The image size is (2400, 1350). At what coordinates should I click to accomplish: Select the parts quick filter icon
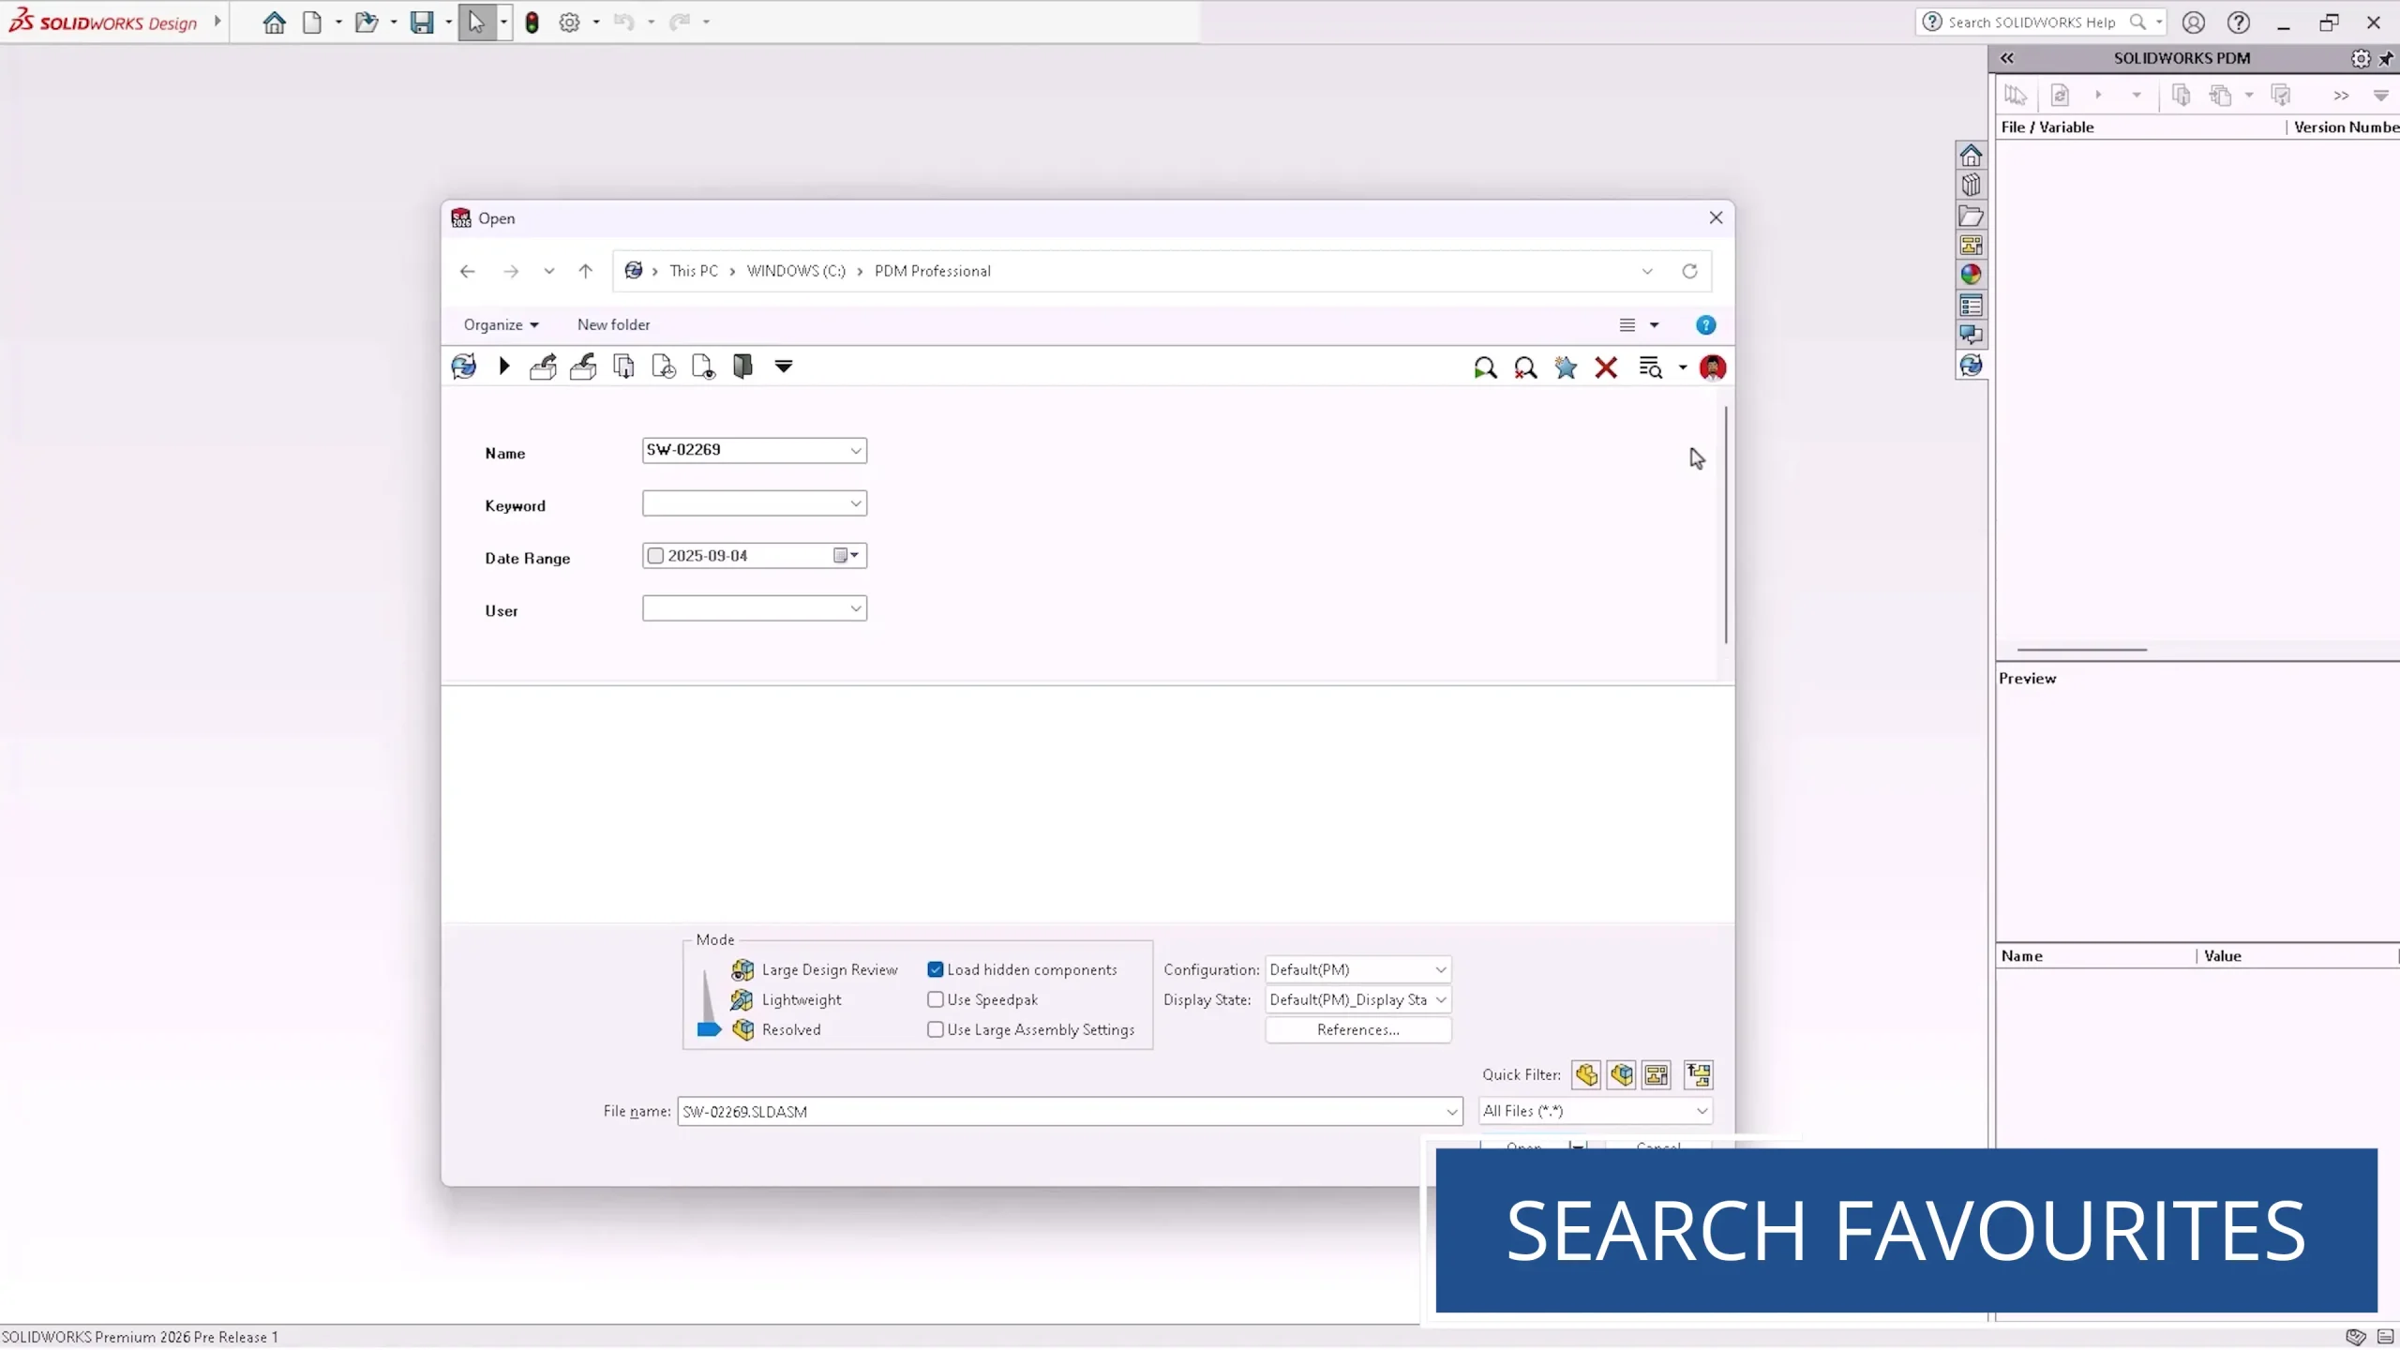[x=1585, y=1074]
